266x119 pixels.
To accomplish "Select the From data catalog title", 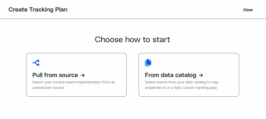I will coord(170,75).
